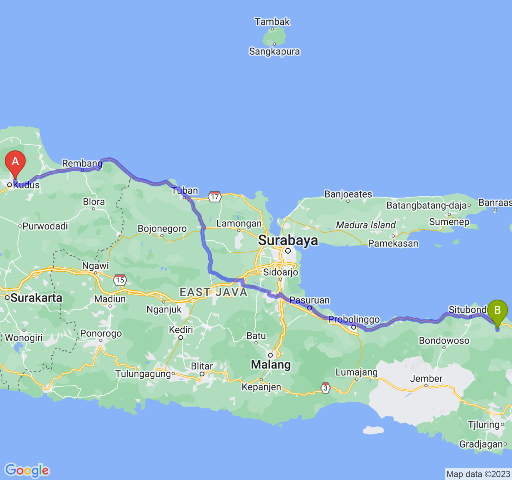
Task: Click the Blitar town label
Action: click(x=202, y=366)
